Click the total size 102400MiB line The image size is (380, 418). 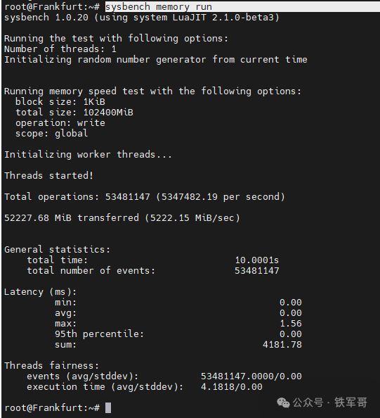point(74,112)
